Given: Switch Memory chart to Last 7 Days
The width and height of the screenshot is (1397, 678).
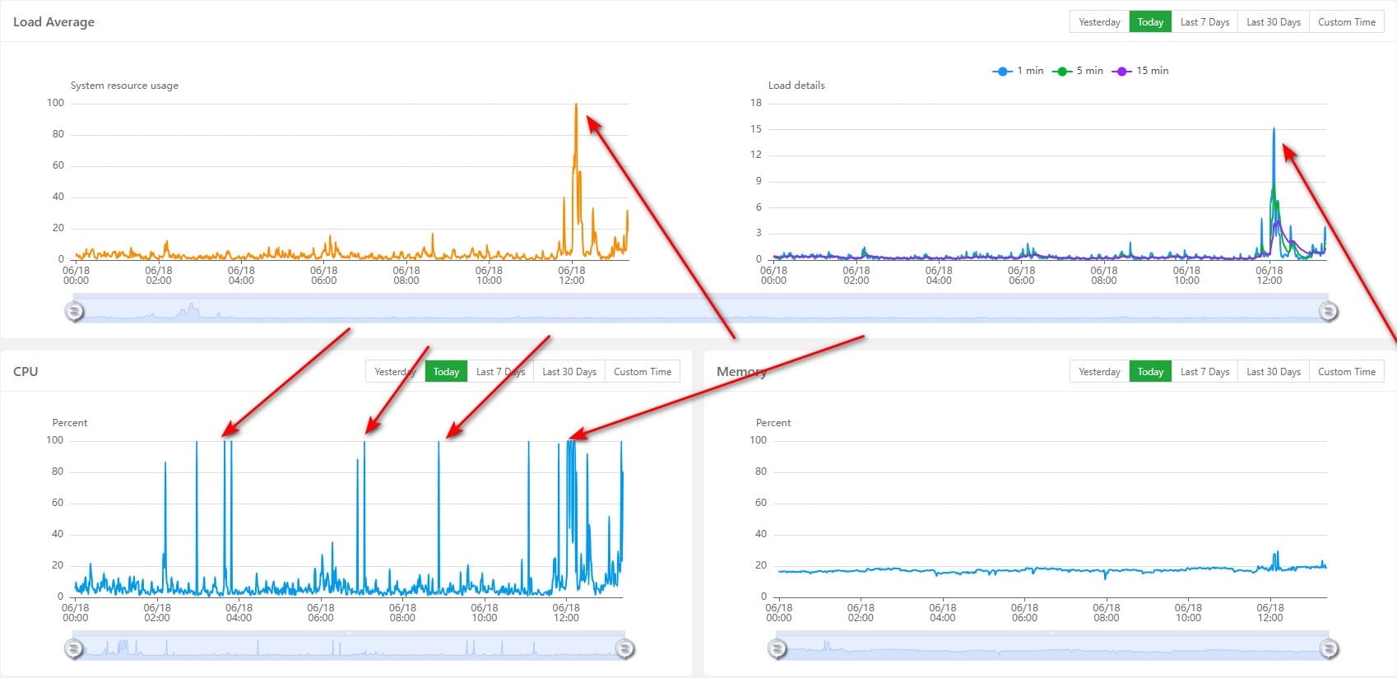Looking at the screenshot, I should (x=1204, y=372).
